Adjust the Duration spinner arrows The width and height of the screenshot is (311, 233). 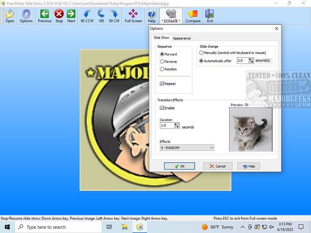[177, 126]
